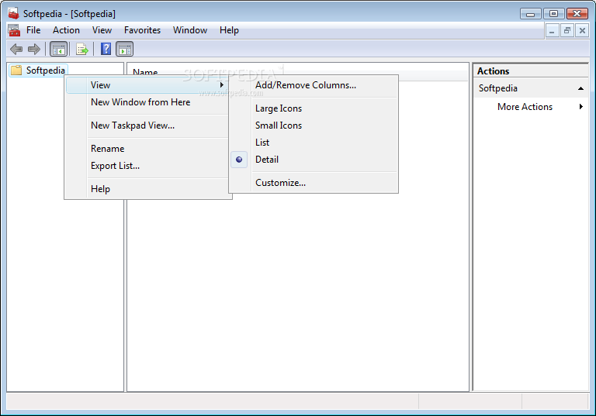596x416 pixels.
Task: Select the Detail radio view option
Action: coord(267,160)
